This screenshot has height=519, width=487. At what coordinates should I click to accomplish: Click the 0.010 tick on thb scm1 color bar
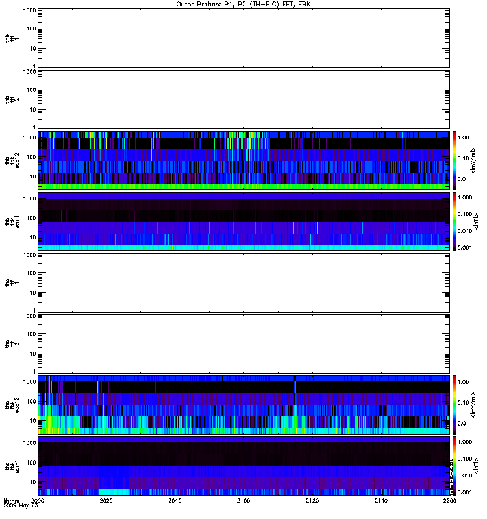tap(465, 231)
